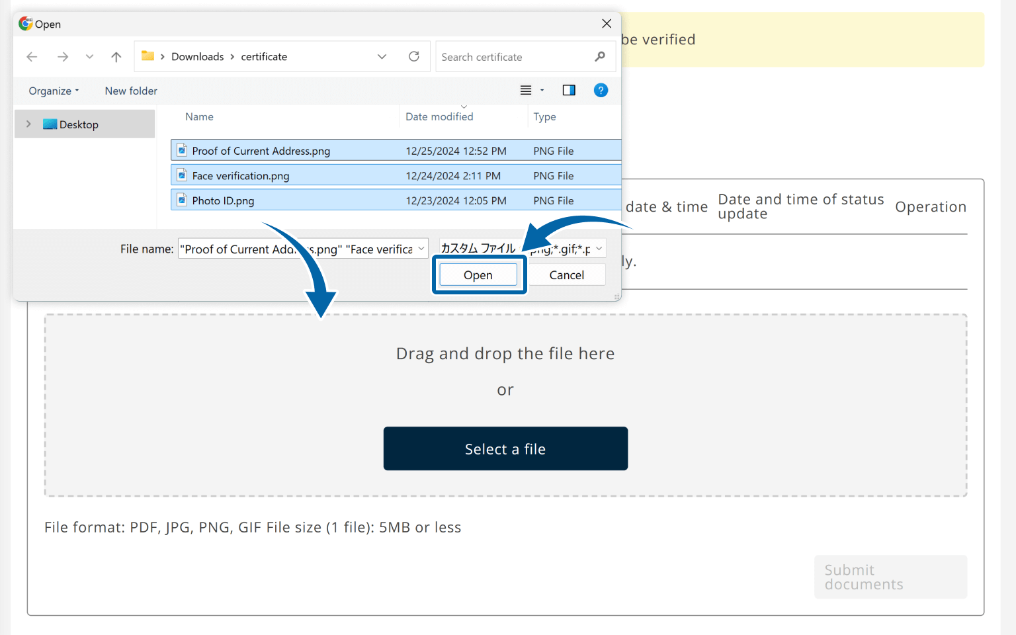This screenshot has height=635, width=1016.
Task: Expand the Desktop tree node
Action: coord(28,124)
